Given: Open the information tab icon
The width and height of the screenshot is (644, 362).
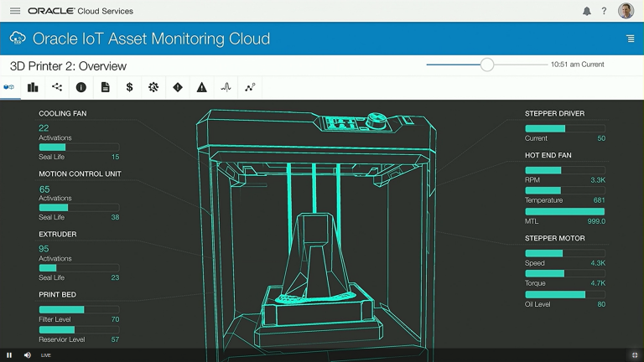Looking at the screenshot, I should click(x=80, y=87).
